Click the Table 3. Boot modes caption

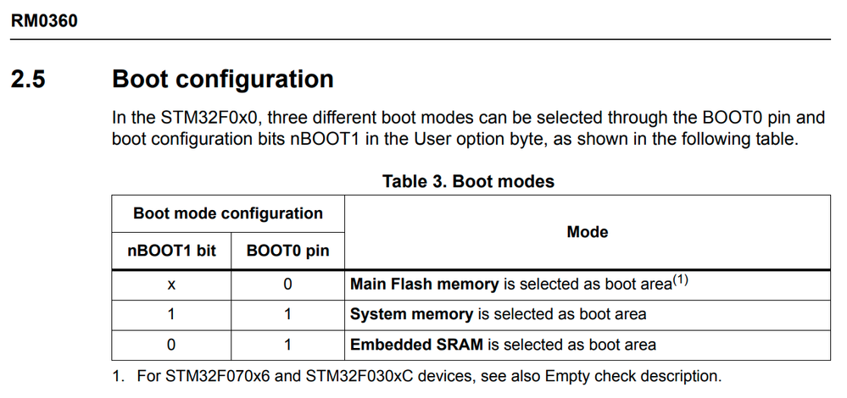click(x=468, y=181)
